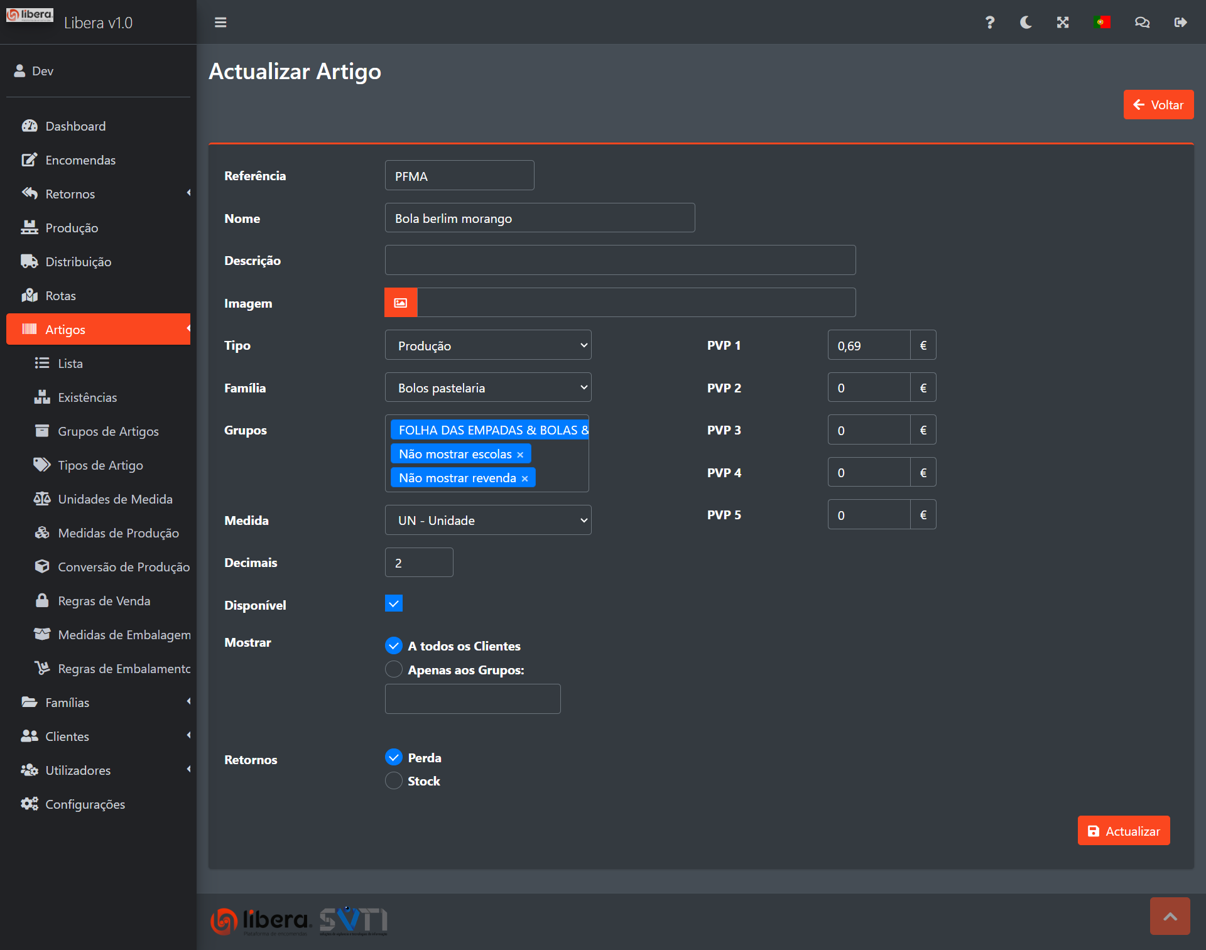Viewport: 1206px width, 950px height.
Task: Toggle dark mode moon icon
Action: [x=1026, y=23]
